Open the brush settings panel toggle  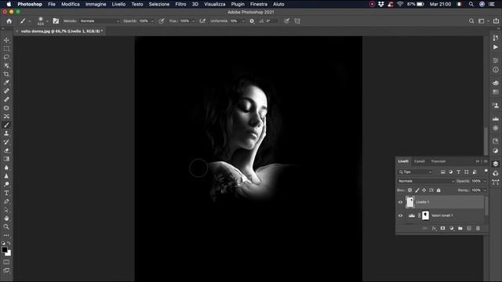56,21
